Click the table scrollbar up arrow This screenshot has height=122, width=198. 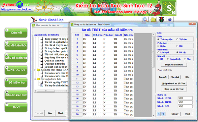[153, 34]
